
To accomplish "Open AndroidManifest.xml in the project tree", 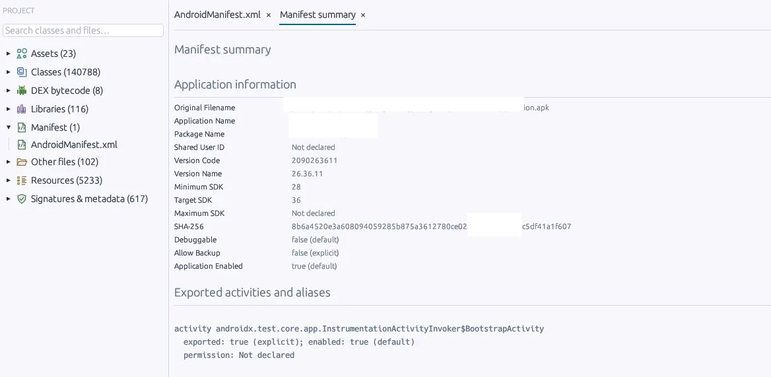I will 74,145.
